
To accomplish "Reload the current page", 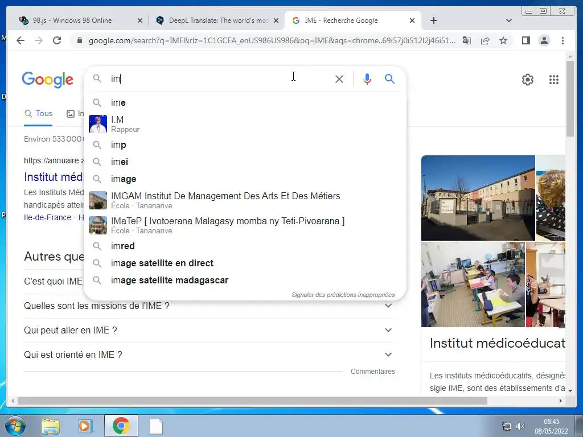I will (x=57, y=40).
